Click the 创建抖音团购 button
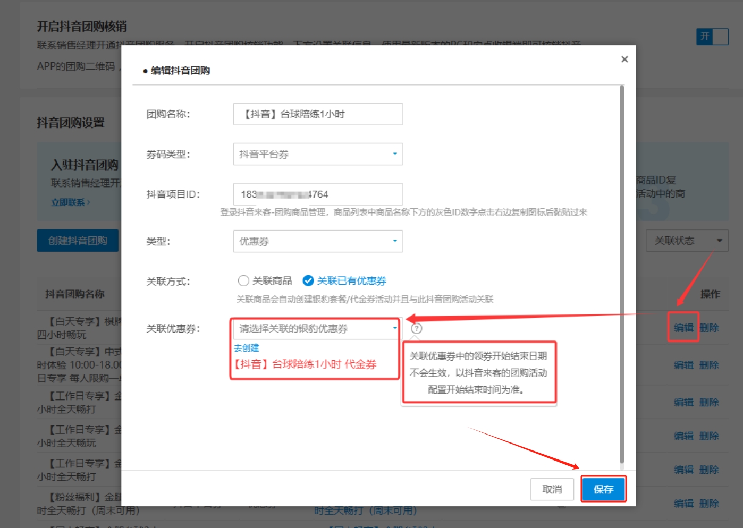743x528 pixels. point(78,241)
